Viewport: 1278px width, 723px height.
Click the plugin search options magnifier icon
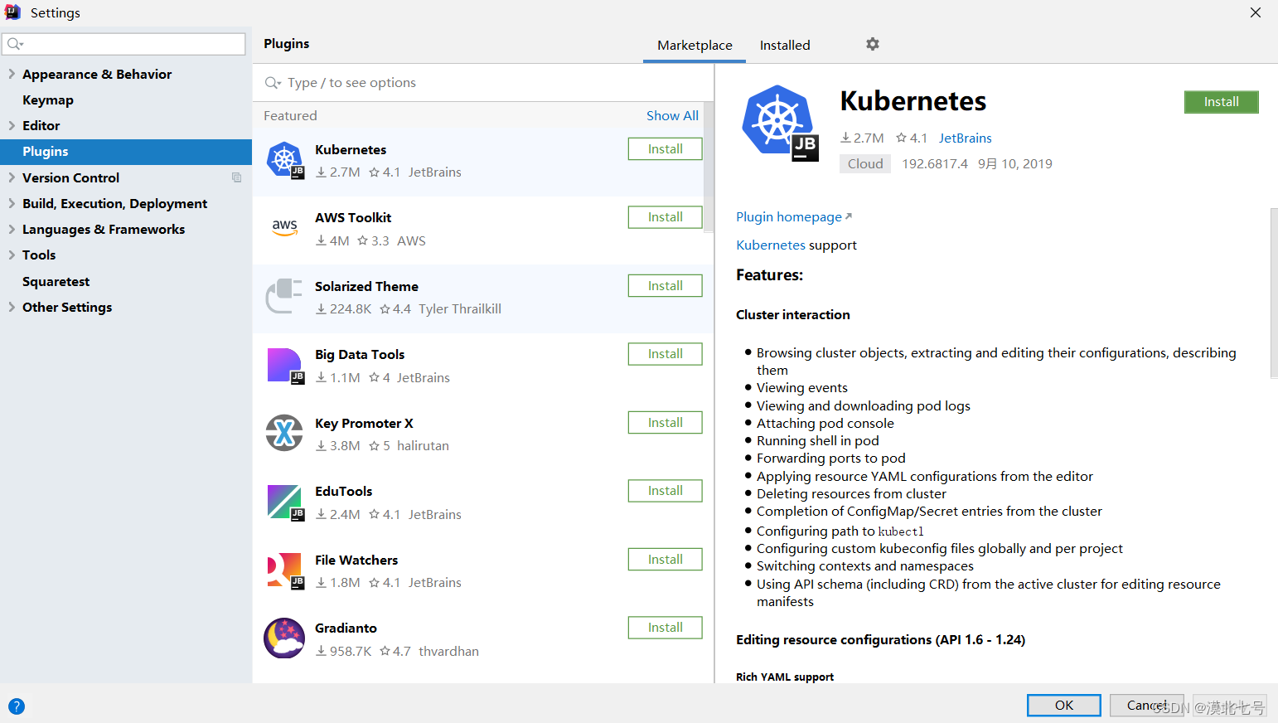tap(273, 83)
